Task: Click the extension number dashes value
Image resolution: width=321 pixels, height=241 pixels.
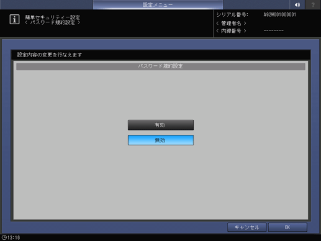Action: pos(274,31)
